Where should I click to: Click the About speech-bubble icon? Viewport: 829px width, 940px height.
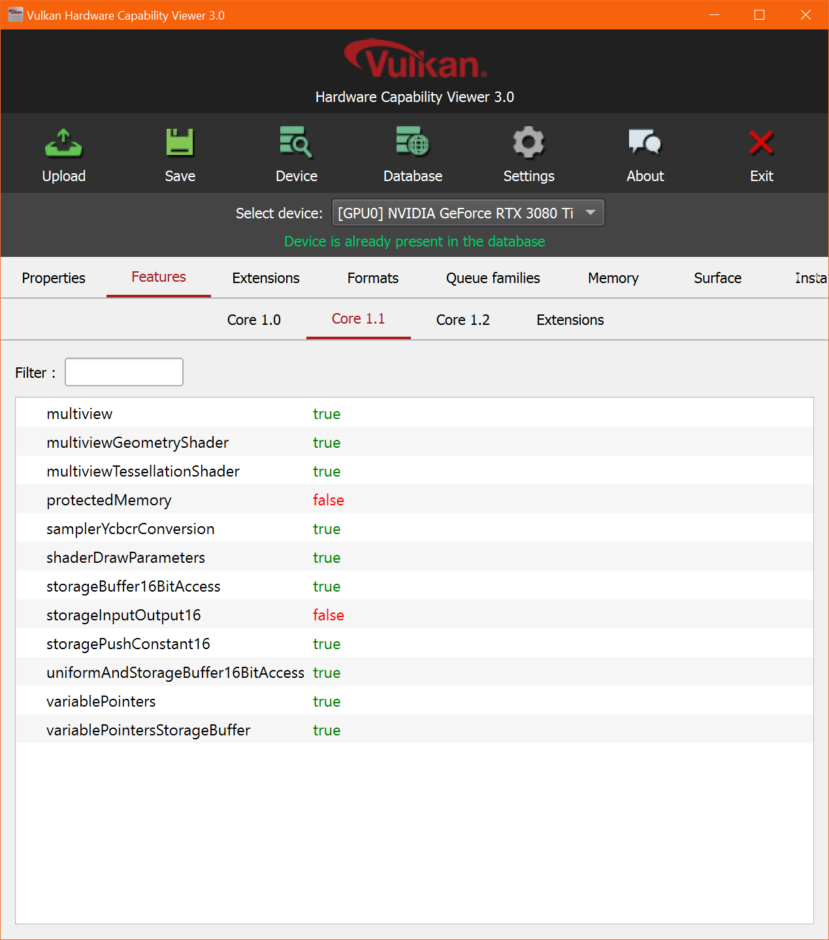[645, 143]
